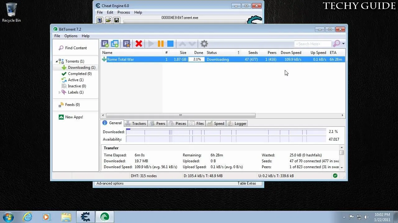Screen dimensions: 398x223
Task: Click Cheat Engine's open folder icon
Action: pyautogui.click(x=108, y=20)
